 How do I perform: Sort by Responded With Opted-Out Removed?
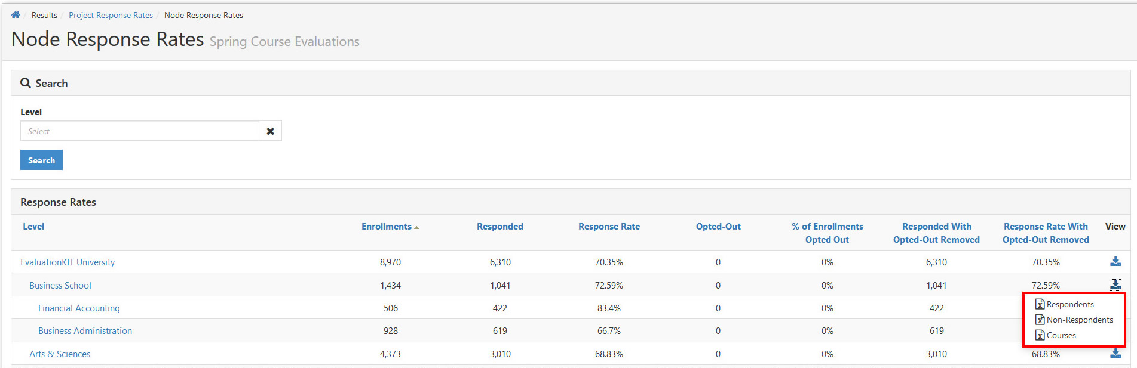936,233
